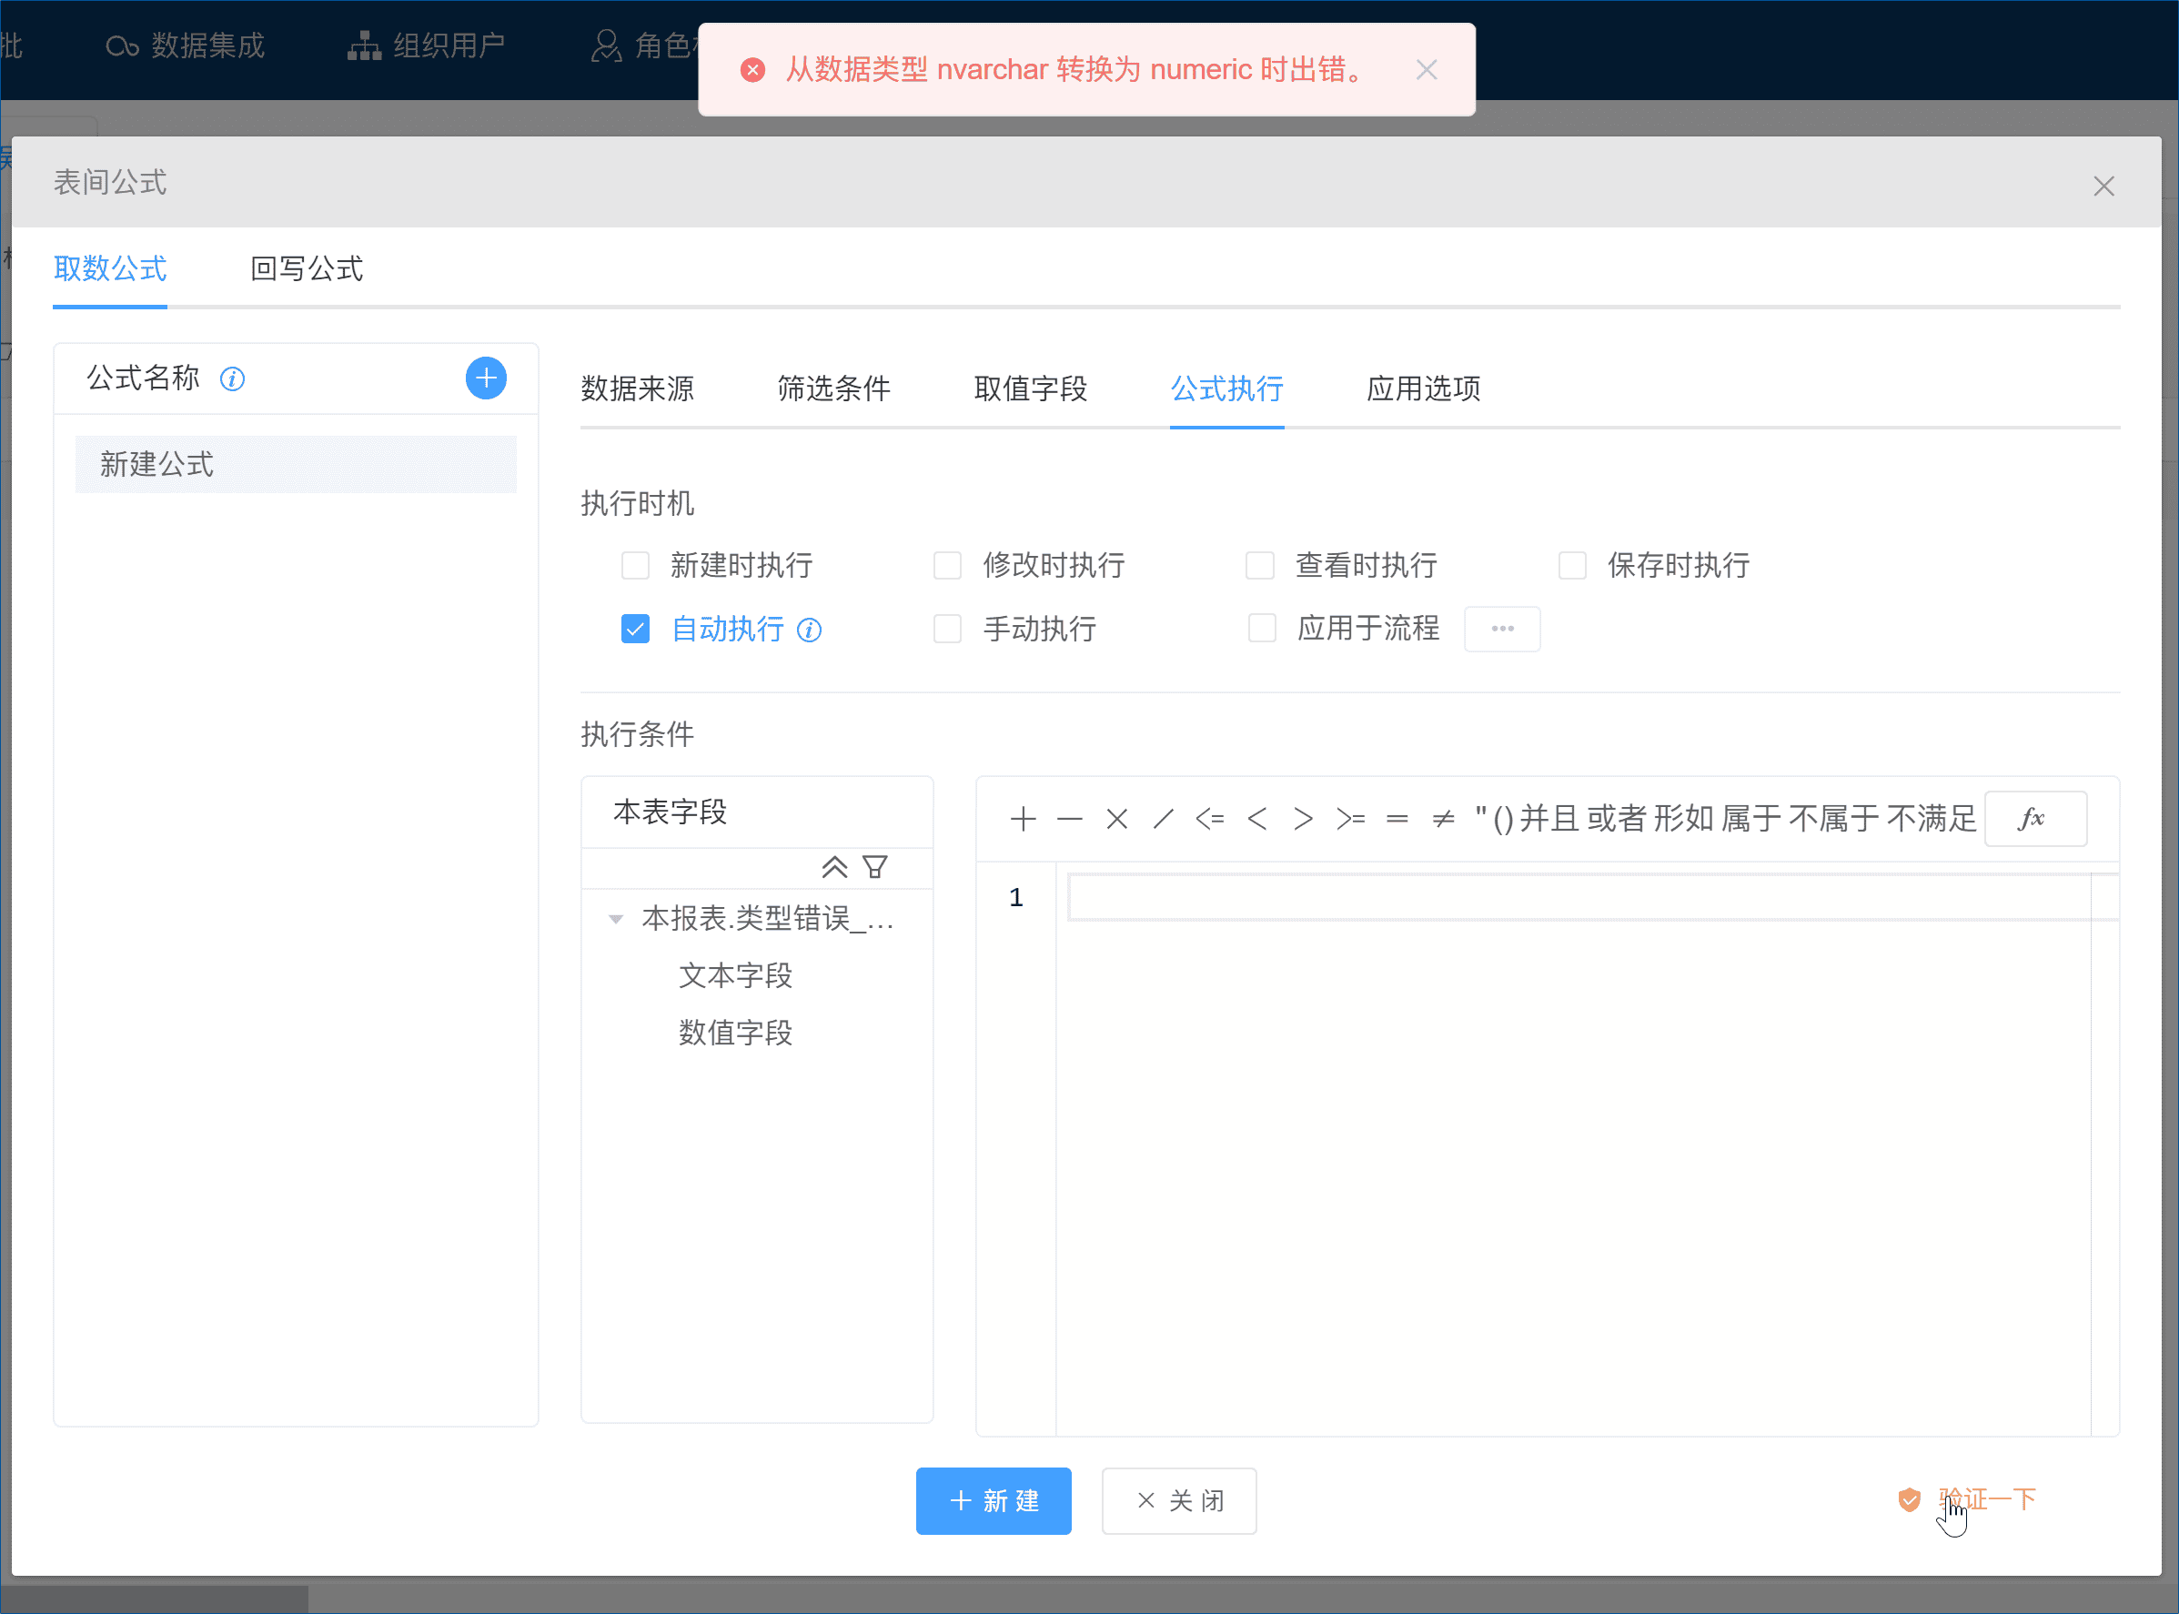This screenshot has height=1614, width=2179.
Task: Open the fx function picker
Action: 2035,819
